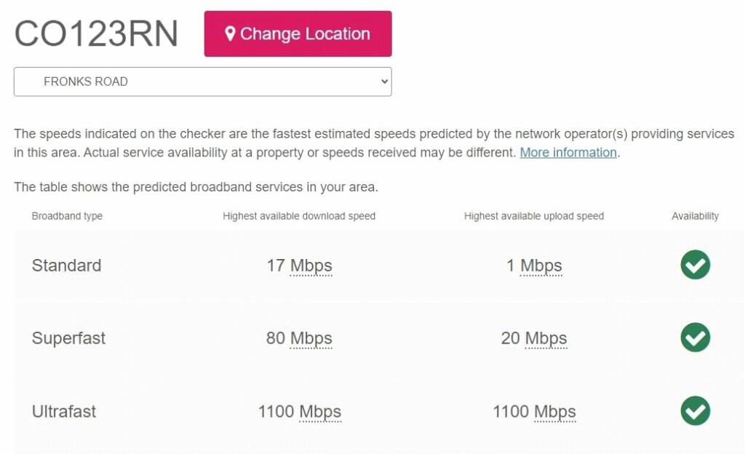Click Mbps in the Ultrafast download speed cell

click(320, 412)
